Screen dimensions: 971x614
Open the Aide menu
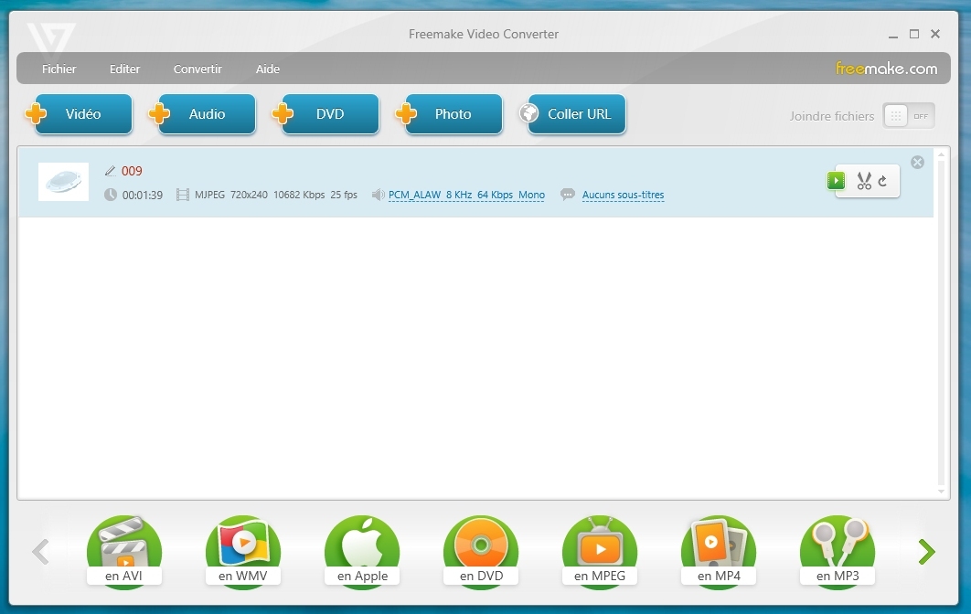(268, 69)
